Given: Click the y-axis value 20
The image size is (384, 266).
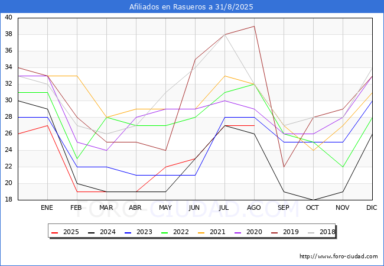Looking at the screenshot, I should (x=9, y=183).
